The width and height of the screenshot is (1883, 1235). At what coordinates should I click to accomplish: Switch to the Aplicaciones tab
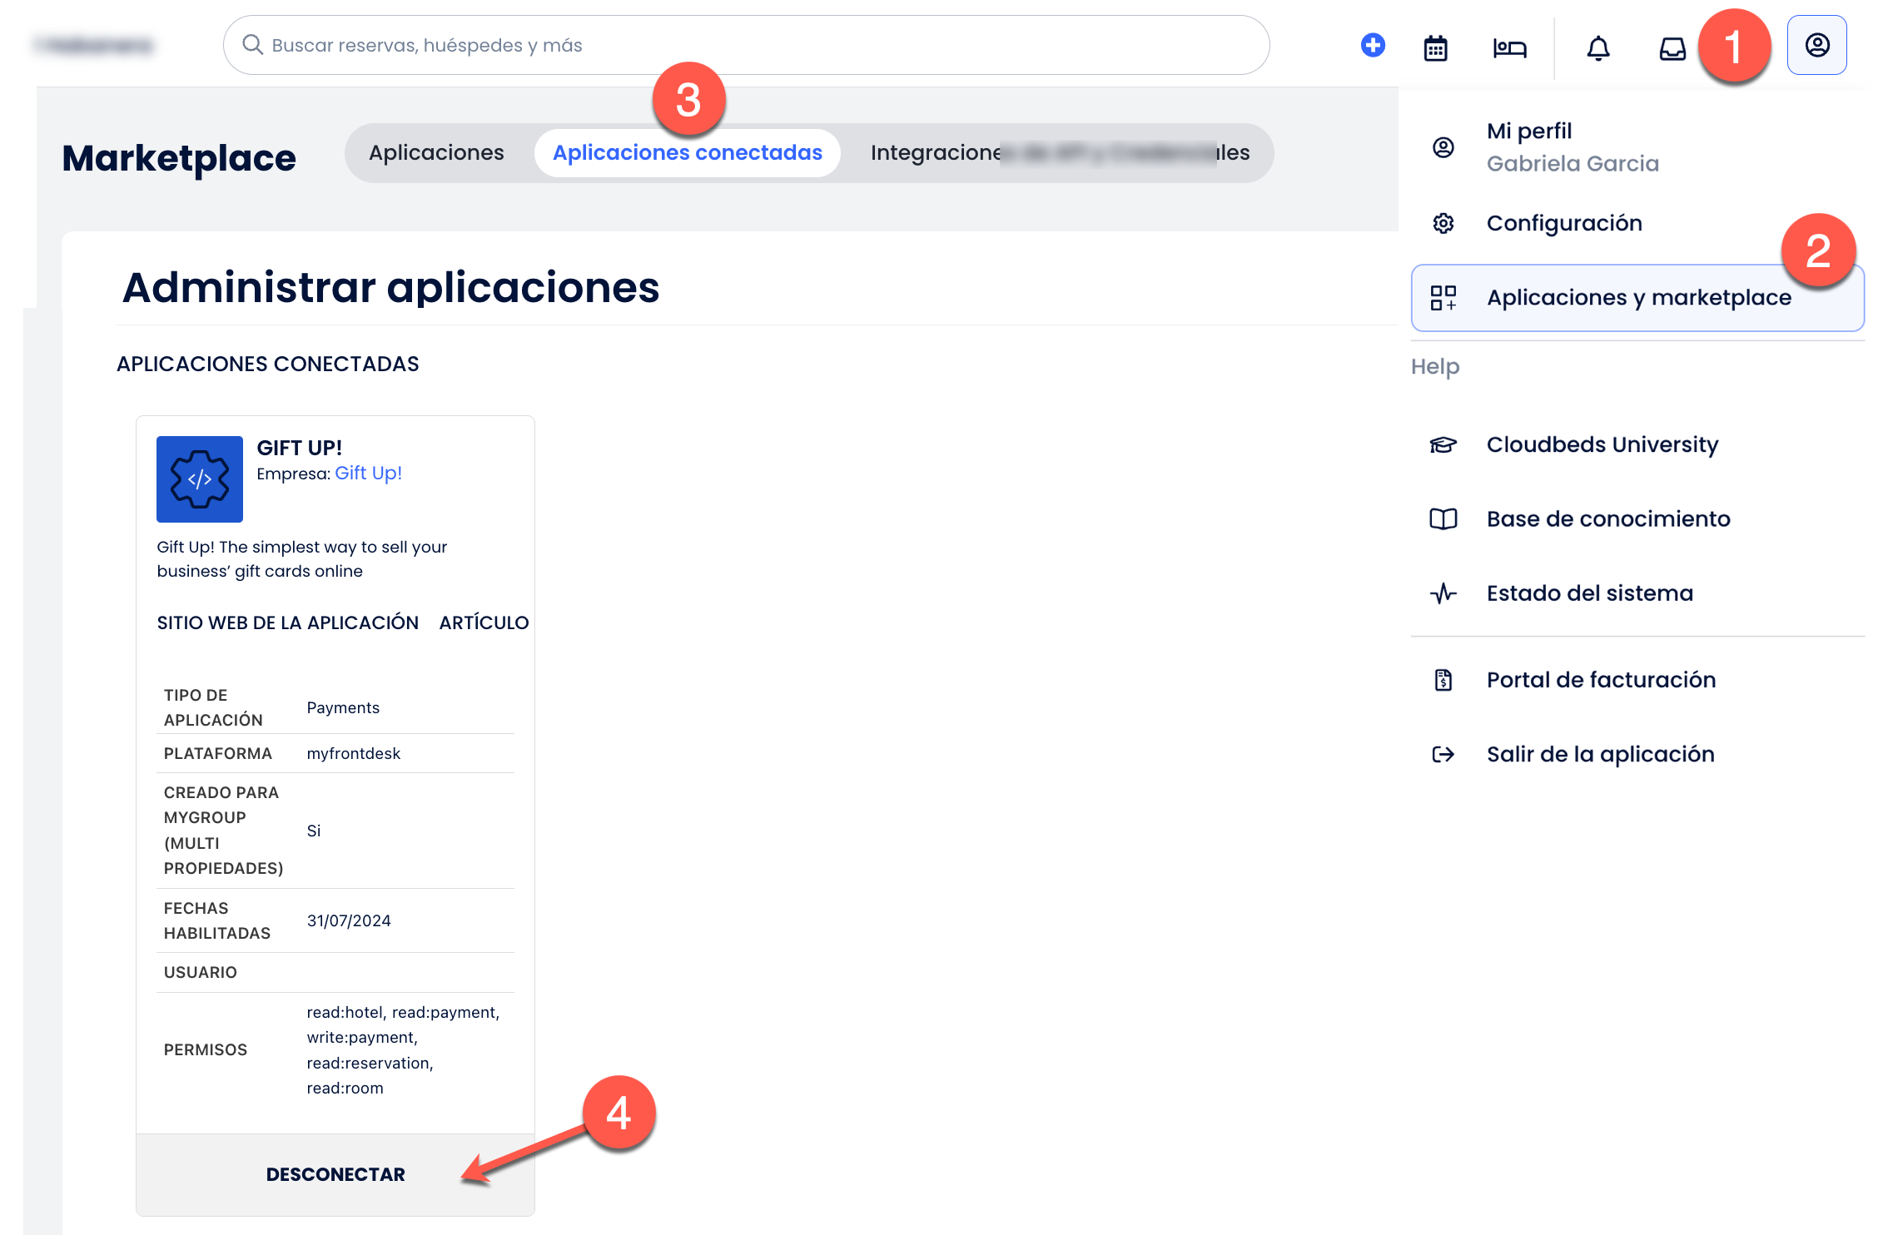[x=436, y=153]
